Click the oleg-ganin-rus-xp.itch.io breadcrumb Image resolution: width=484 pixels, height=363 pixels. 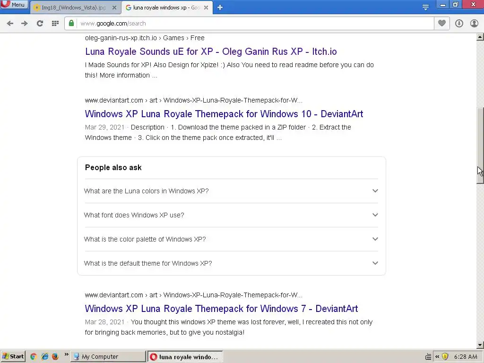pyautogui.click(x=145, y=38)
